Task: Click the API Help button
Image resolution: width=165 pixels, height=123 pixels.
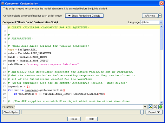Action: click(x=150, y=16)
